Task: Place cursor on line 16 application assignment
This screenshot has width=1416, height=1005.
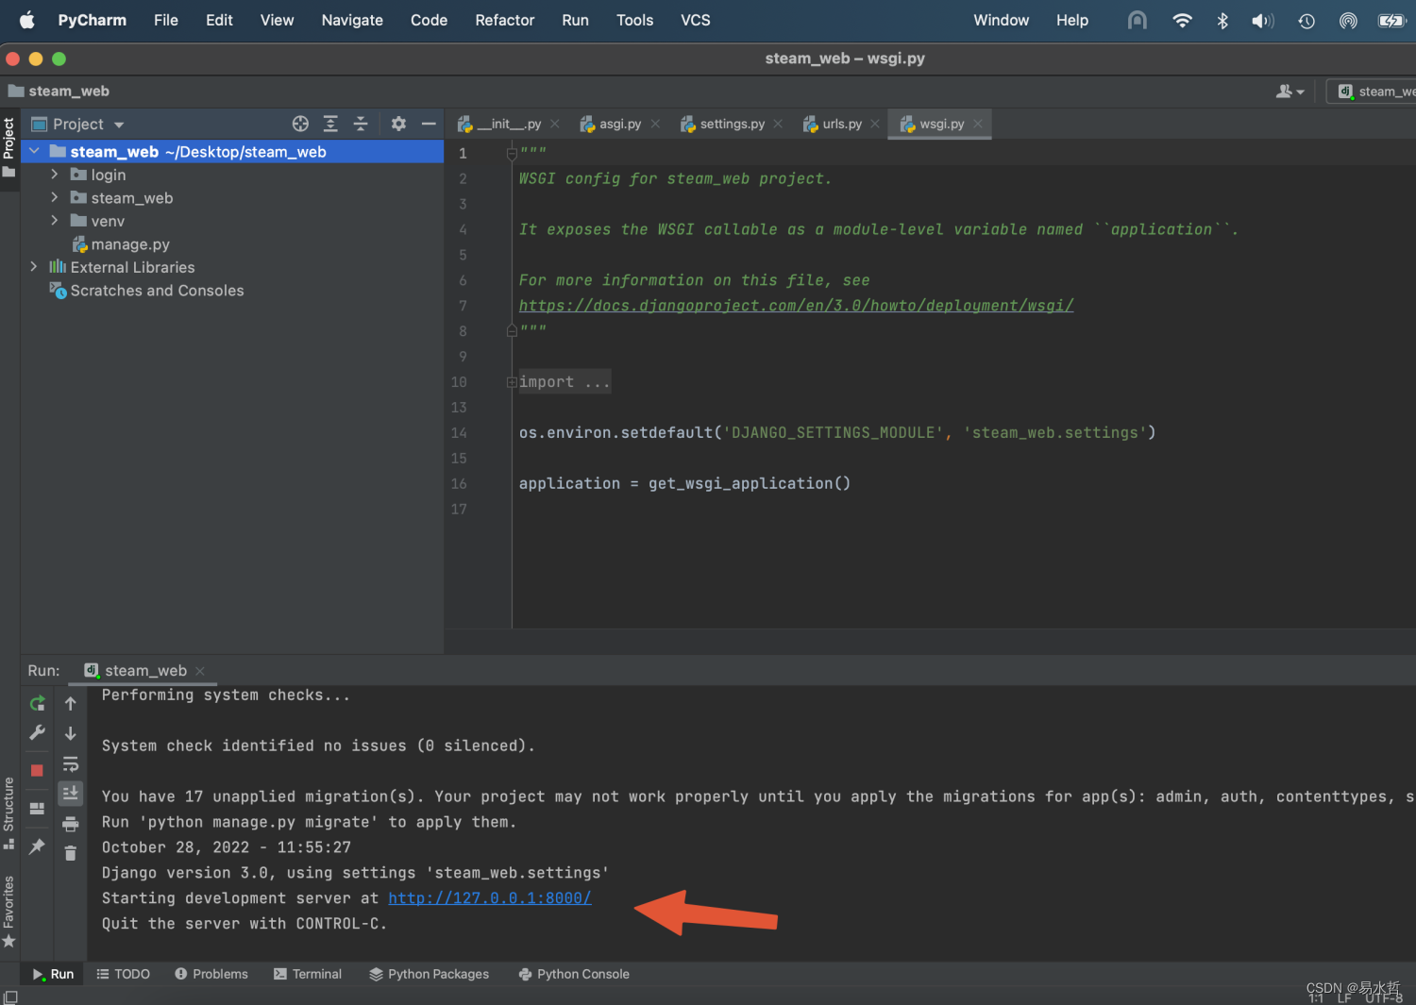Action: pyautogui.click(x=684, y=483)
